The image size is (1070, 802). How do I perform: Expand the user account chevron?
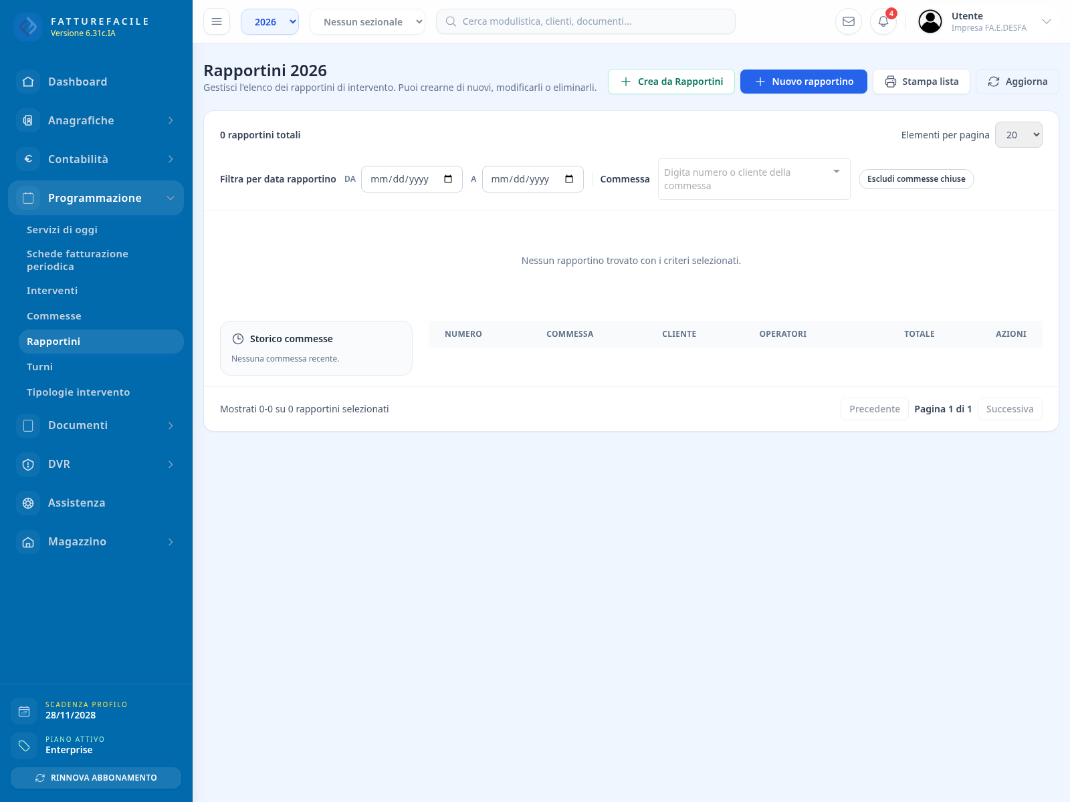1047,21
